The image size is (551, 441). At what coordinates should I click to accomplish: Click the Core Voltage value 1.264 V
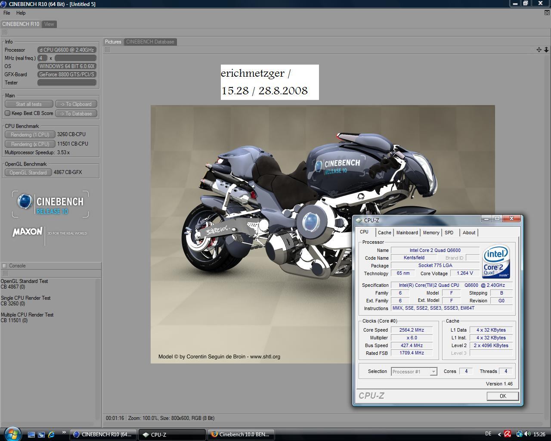tap(465, 273)
